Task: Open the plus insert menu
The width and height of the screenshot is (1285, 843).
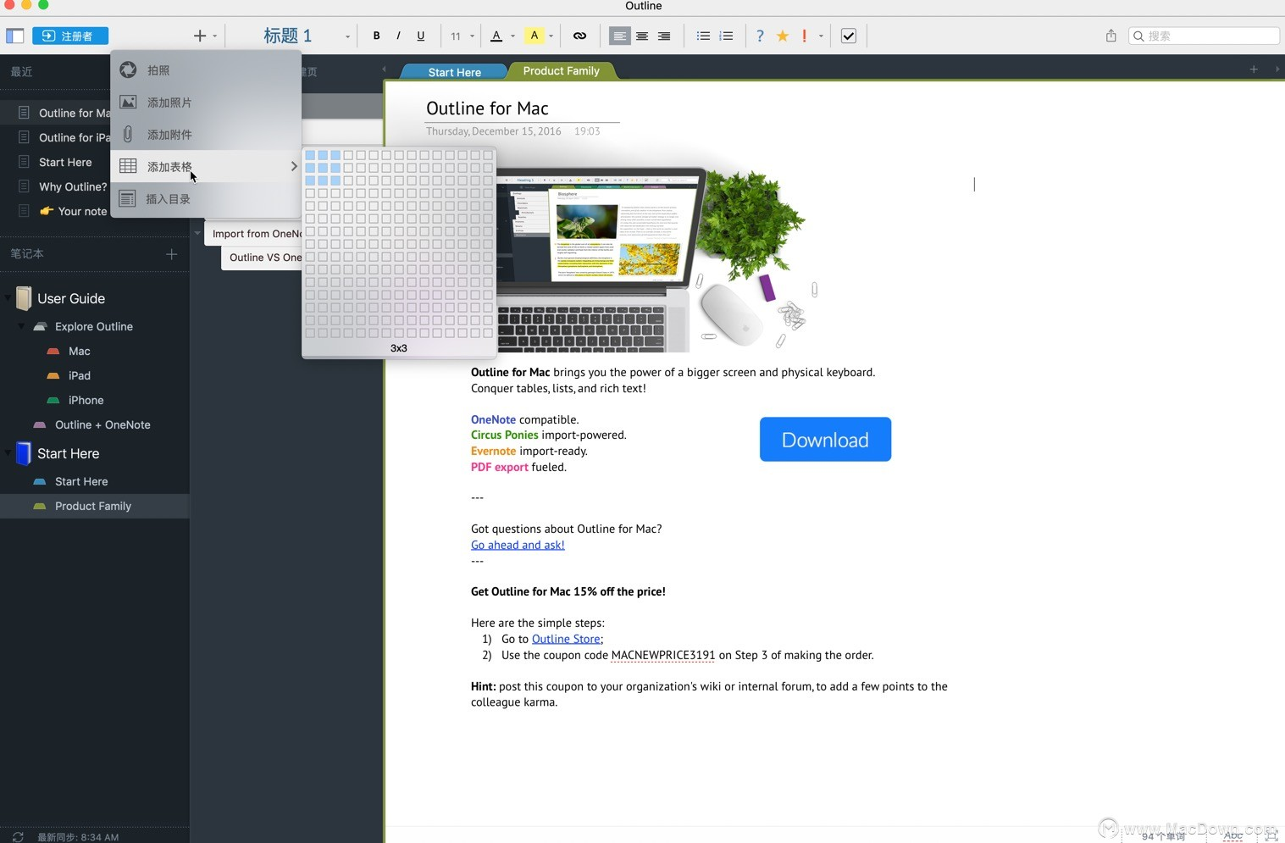Action: pos(200,36)
